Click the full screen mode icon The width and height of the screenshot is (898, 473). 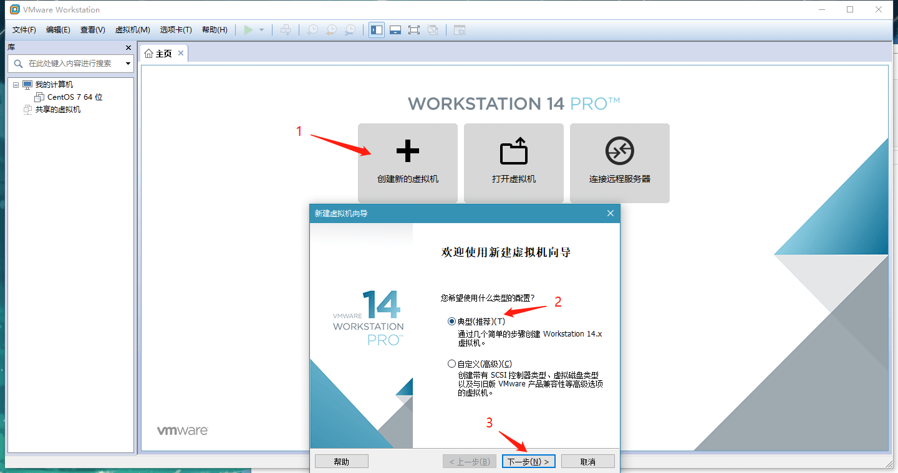pos(413,30)
